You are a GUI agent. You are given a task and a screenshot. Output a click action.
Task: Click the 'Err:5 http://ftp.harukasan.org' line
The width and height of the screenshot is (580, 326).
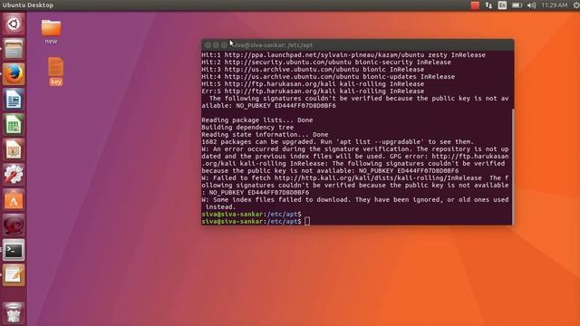point(313,91)
